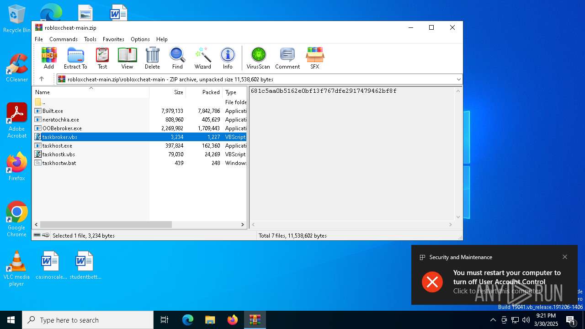Sort by Packed column header
585x329 pixels.
(204, 92)
